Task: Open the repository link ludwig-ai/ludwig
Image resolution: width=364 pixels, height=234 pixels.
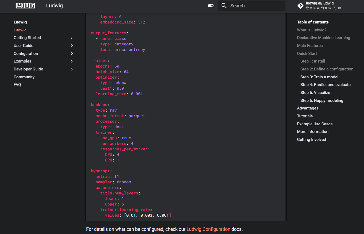Action: pyautogui.click(x=320, y=3)
